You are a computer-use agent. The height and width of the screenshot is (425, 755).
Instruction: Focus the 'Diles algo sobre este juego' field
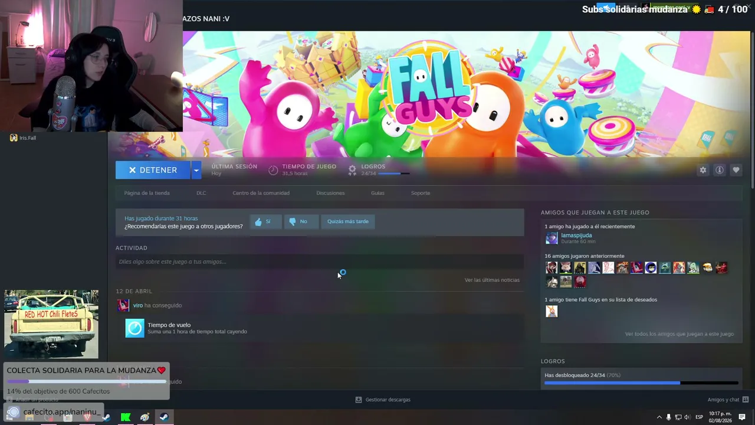tap(320, 261)
